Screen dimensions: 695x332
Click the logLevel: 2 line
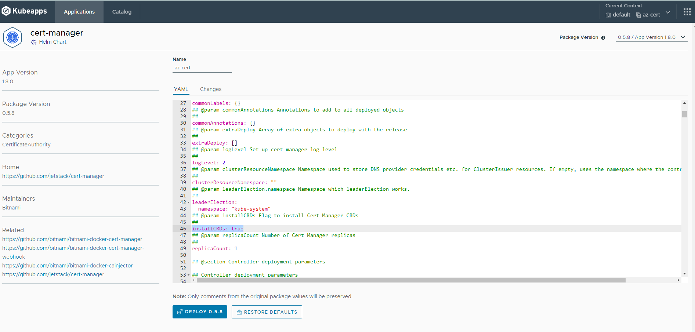tap(209, 163)
